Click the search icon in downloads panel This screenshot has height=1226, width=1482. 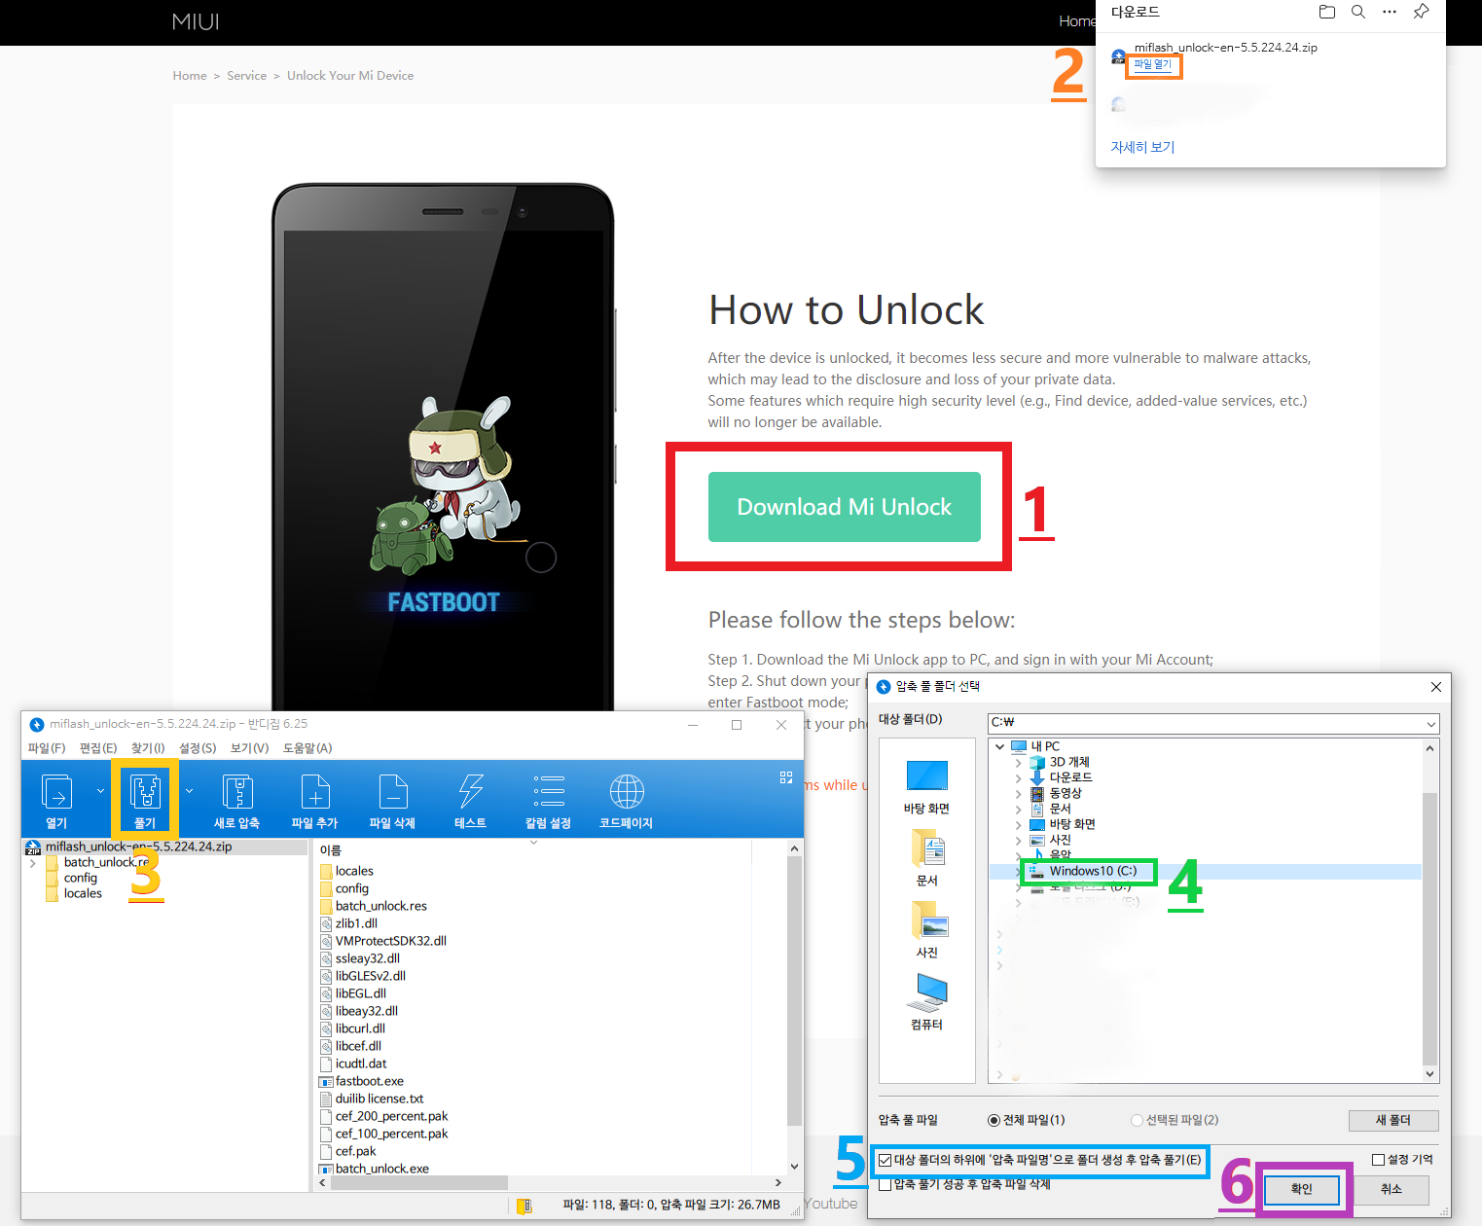(1358, 12)
